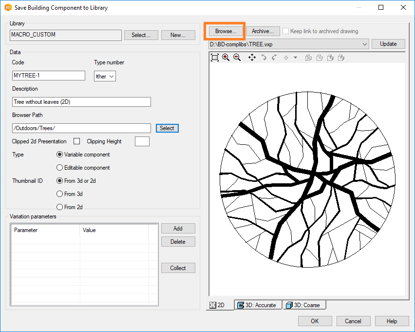This screenshot has height=332, width=415.
Task: Select the zoom window tool in the preview toolbar
Action: [215, 58]
